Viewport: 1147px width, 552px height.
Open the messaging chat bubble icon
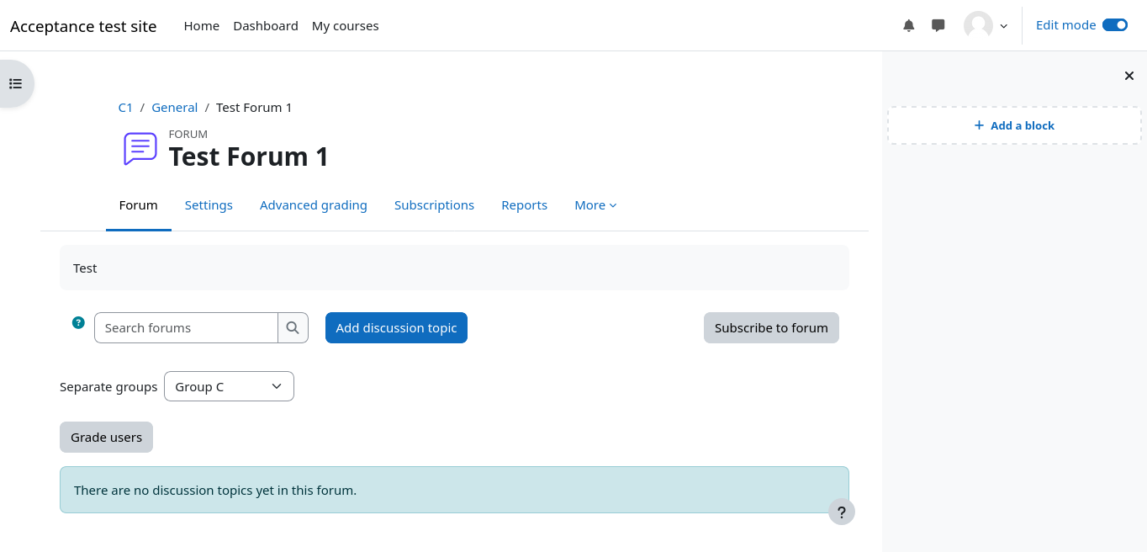938,26
